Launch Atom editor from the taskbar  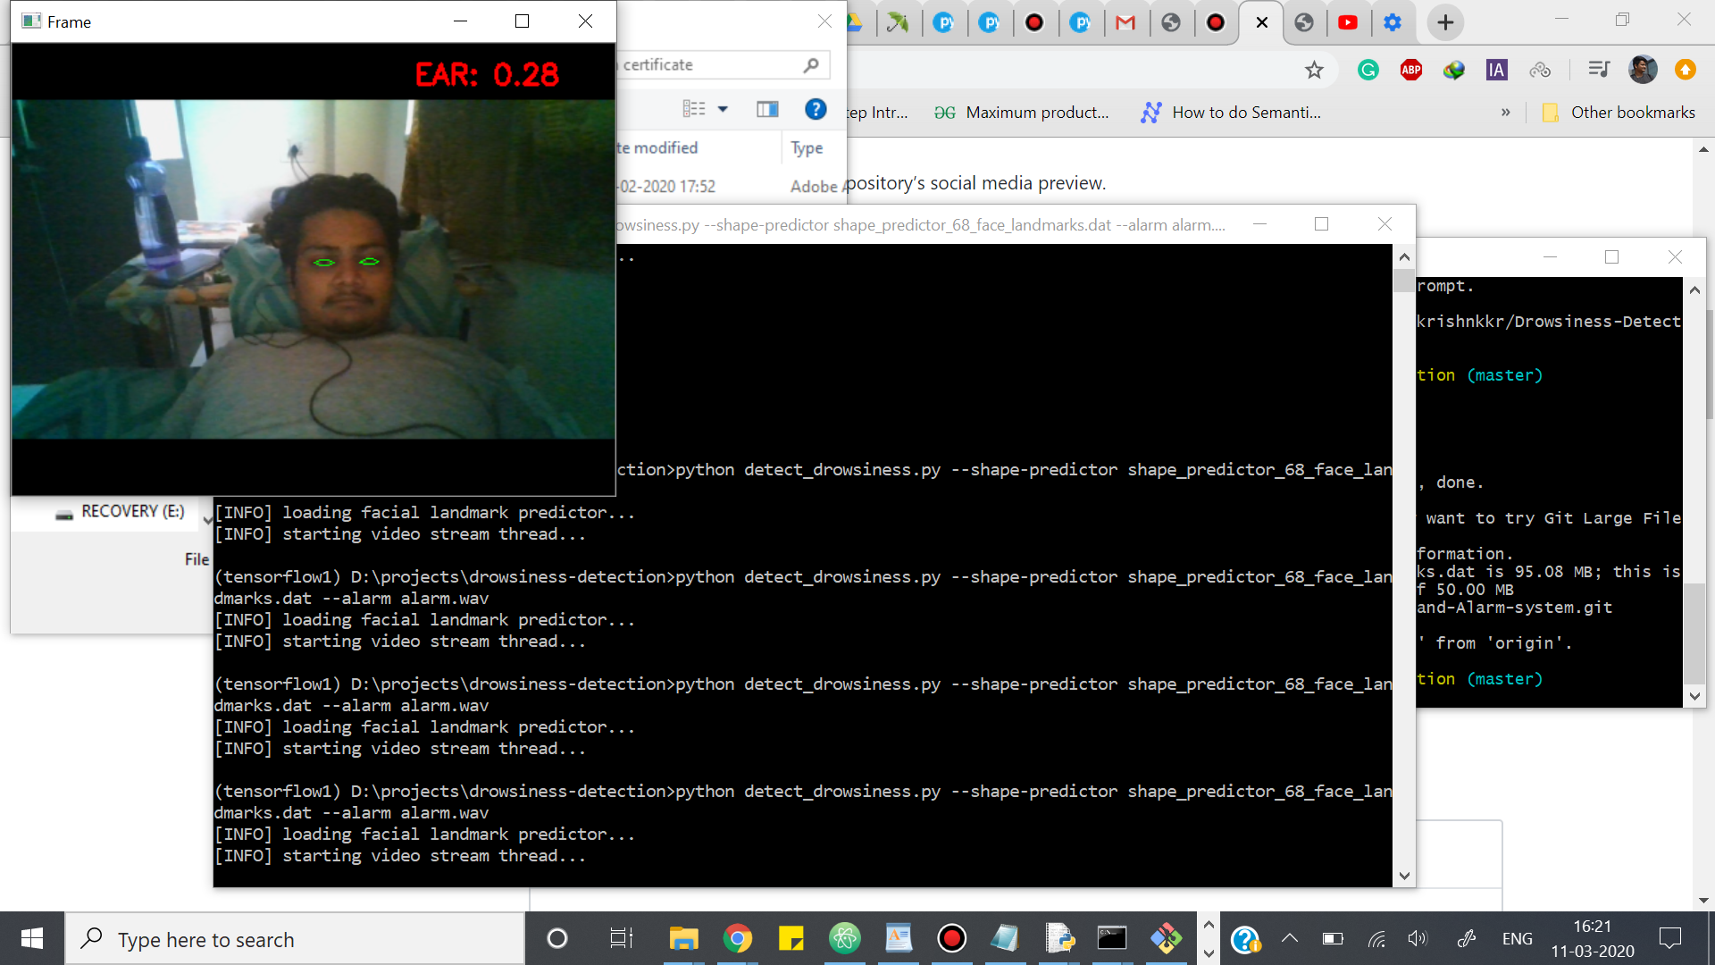point(845,939)
